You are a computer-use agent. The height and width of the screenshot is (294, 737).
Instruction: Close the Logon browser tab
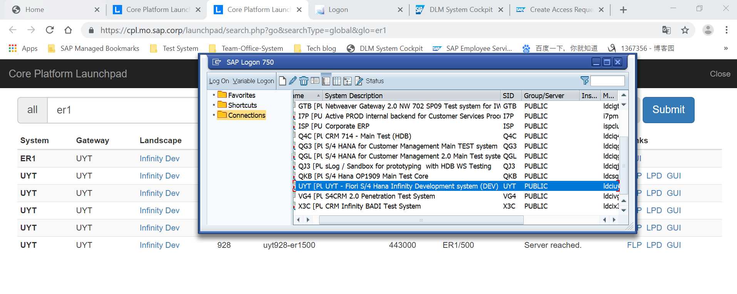[400, 10]
